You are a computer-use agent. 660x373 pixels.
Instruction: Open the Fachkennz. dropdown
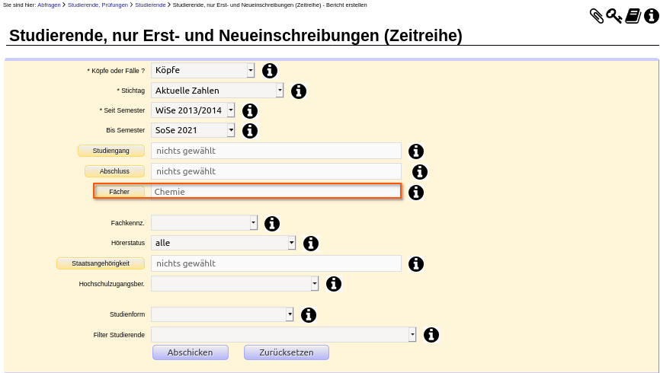point(204,223)
